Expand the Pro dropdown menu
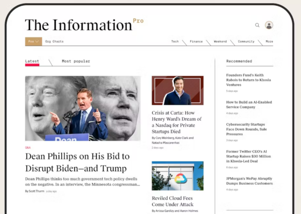301x214 pixels. (x=34, y=41)
